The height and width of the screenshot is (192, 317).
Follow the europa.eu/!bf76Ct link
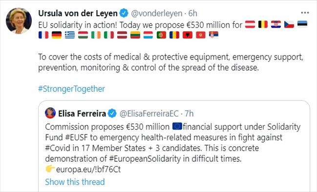tap(88, 169)
